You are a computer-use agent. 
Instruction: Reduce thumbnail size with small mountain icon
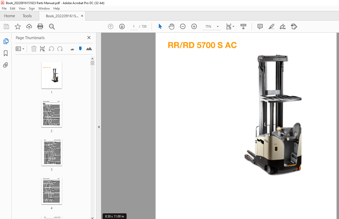(x=72, y=49)
